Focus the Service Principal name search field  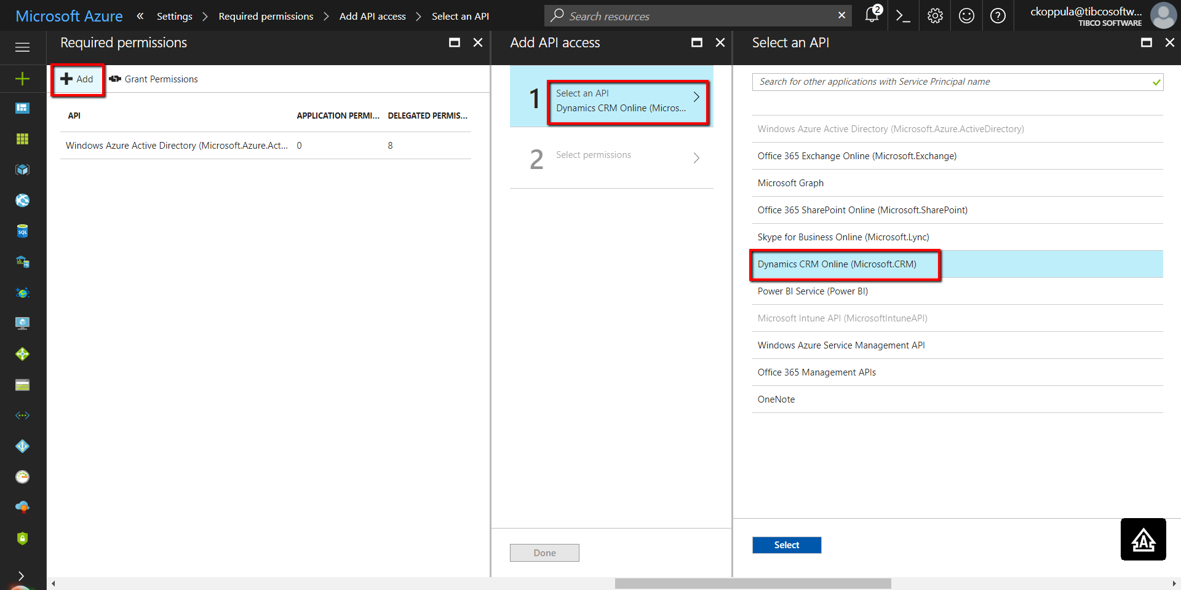[x=950, y=82]
